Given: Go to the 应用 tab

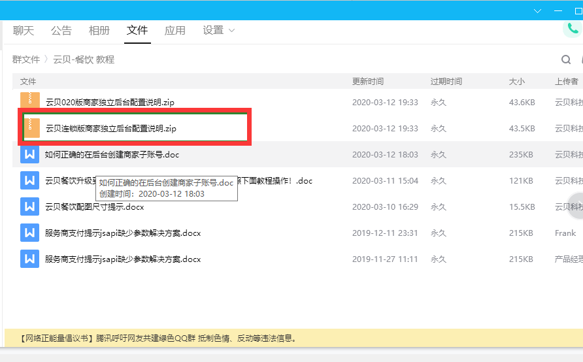Looking at the screenshot, I should (x=175, y=31).
